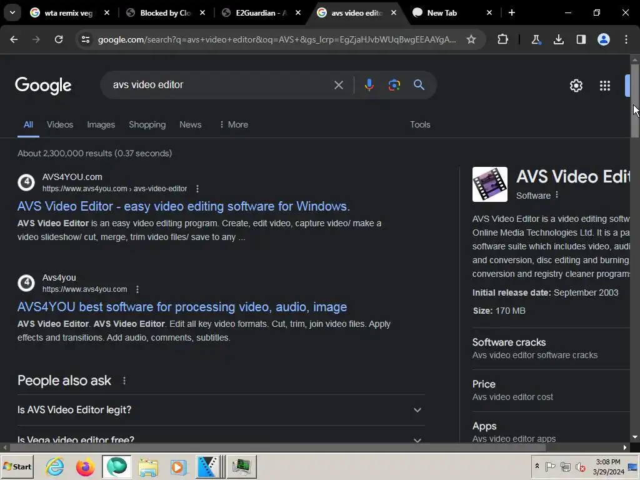The image size is (640, 480).
Task: Clear the search box with X icon
Action: [x=339, y=85]
